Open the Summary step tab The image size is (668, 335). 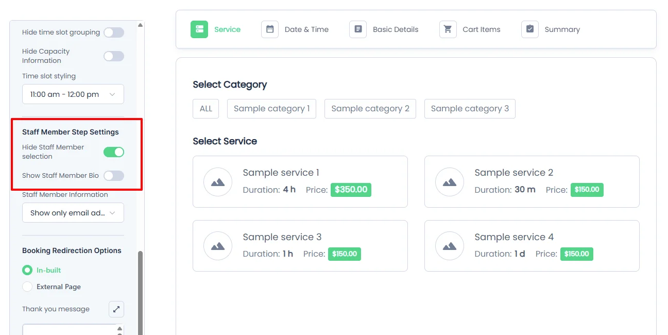(x=551, y=29)
